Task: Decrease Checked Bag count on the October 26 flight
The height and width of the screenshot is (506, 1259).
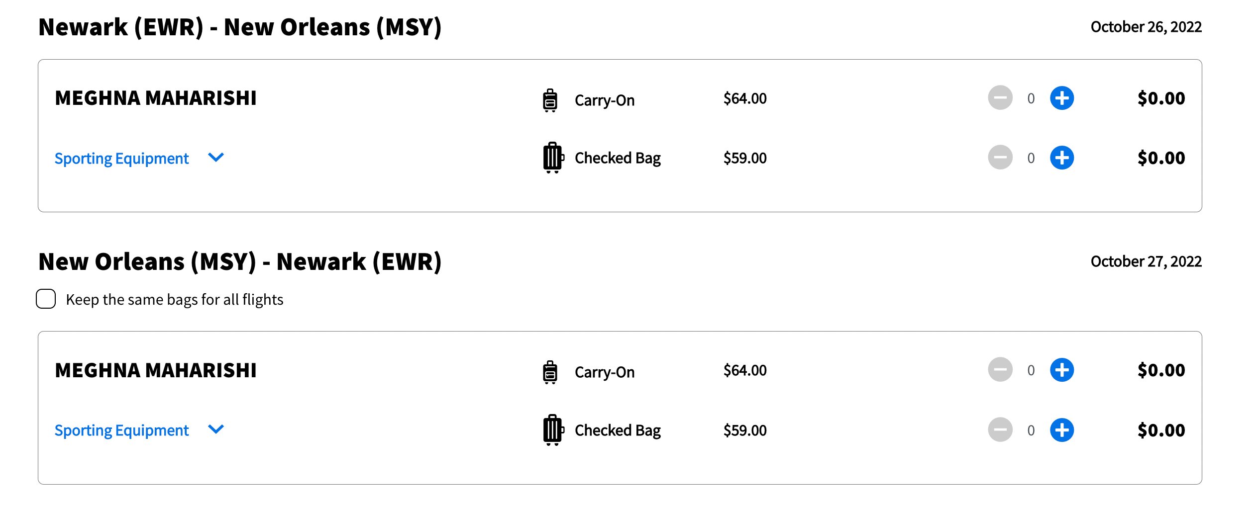Action: click(1000, 158)
